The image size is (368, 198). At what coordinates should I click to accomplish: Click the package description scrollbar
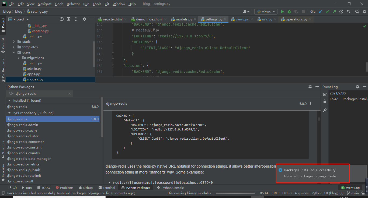tap(319, 119)
